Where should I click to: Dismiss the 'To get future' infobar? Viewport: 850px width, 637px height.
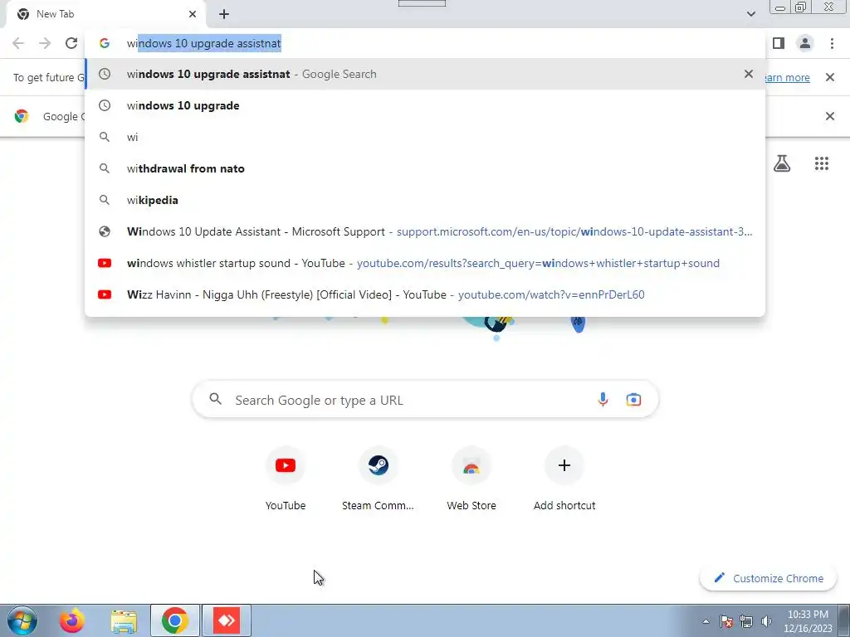830,77
